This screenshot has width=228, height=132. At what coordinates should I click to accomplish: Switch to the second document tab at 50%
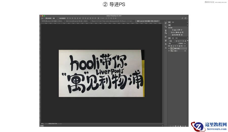coord(77,21)
